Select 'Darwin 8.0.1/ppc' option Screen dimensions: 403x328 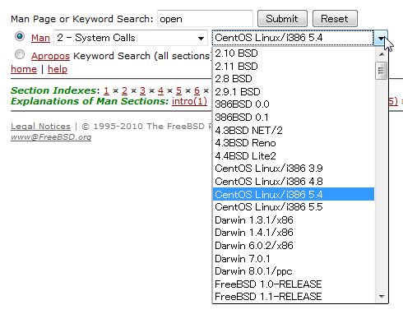tap(294, 271)
